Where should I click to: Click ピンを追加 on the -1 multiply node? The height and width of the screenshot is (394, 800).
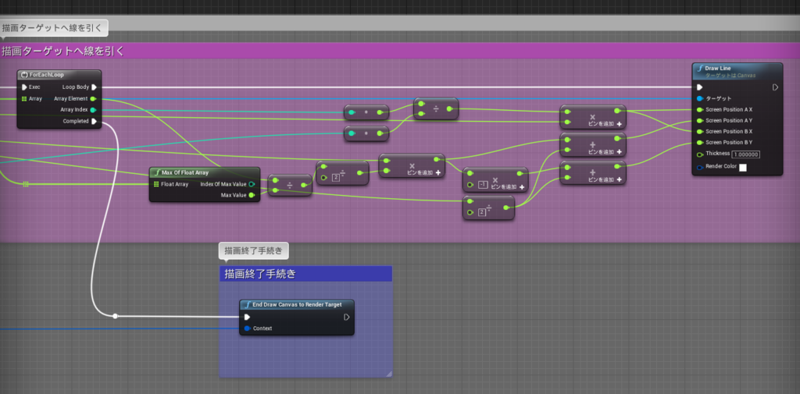tap(508, 187)
